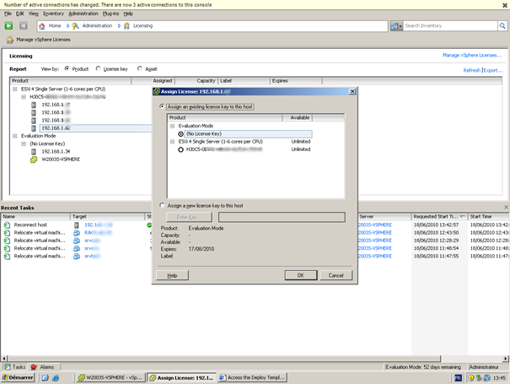Image resolution: width=510 pixels, height=384 pixels.
Task: Select Assign a new license key option
Action: pos(162,206)
